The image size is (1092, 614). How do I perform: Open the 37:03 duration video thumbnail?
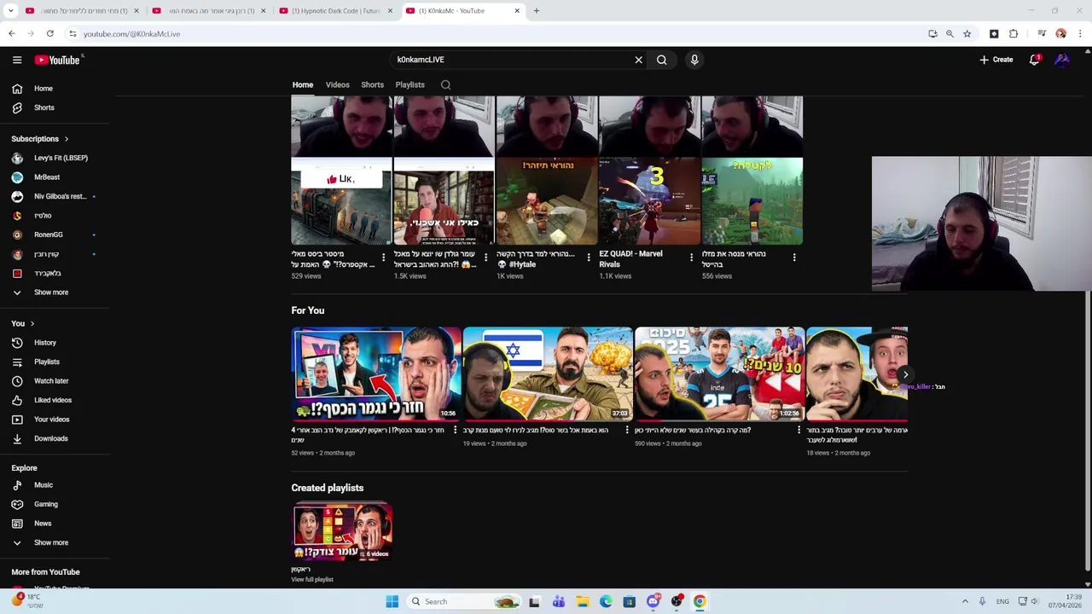click(548, 374)
